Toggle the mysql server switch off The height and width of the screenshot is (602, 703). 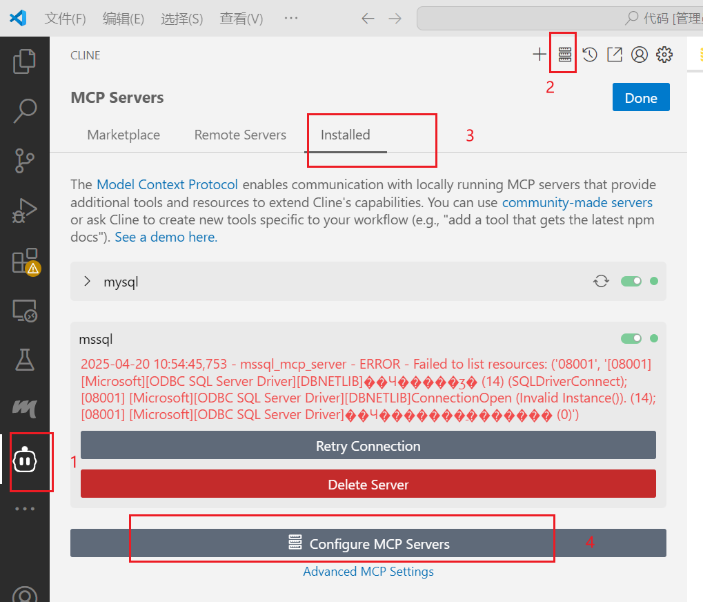click(x=631, y=281)
